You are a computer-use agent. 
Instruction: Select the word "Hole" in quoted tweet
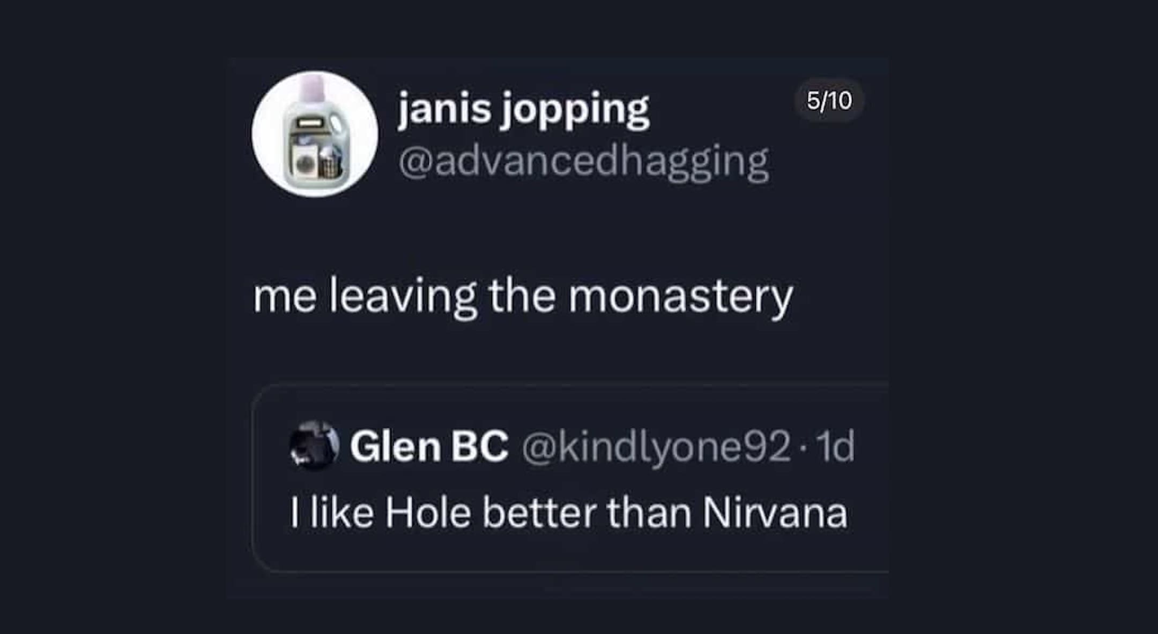click(x=427, y=513)
